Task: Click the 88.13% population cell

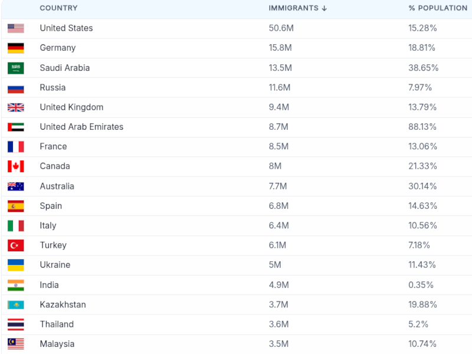Action: click(422, 127)
